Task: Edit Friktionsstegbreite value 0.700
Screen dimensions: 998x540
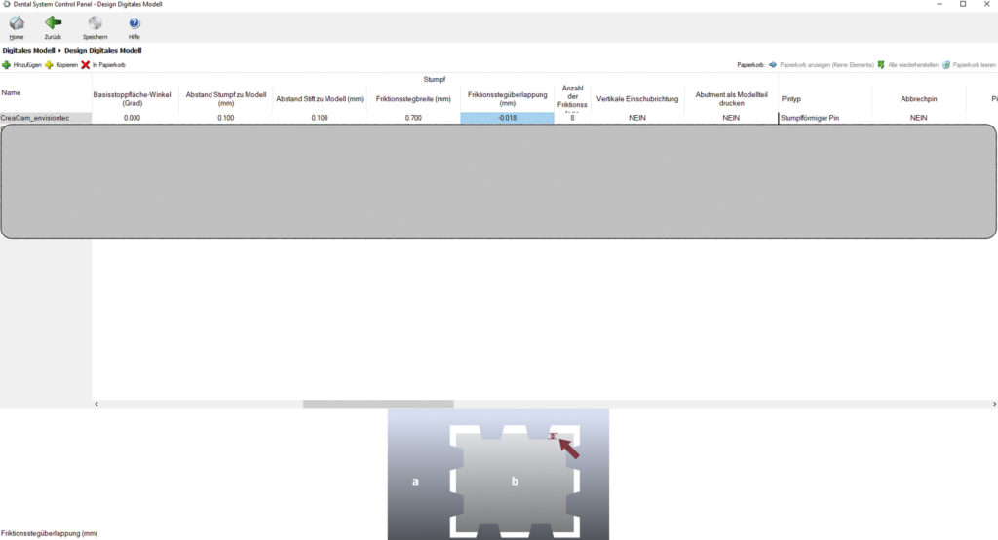Action: coord(413,118)
